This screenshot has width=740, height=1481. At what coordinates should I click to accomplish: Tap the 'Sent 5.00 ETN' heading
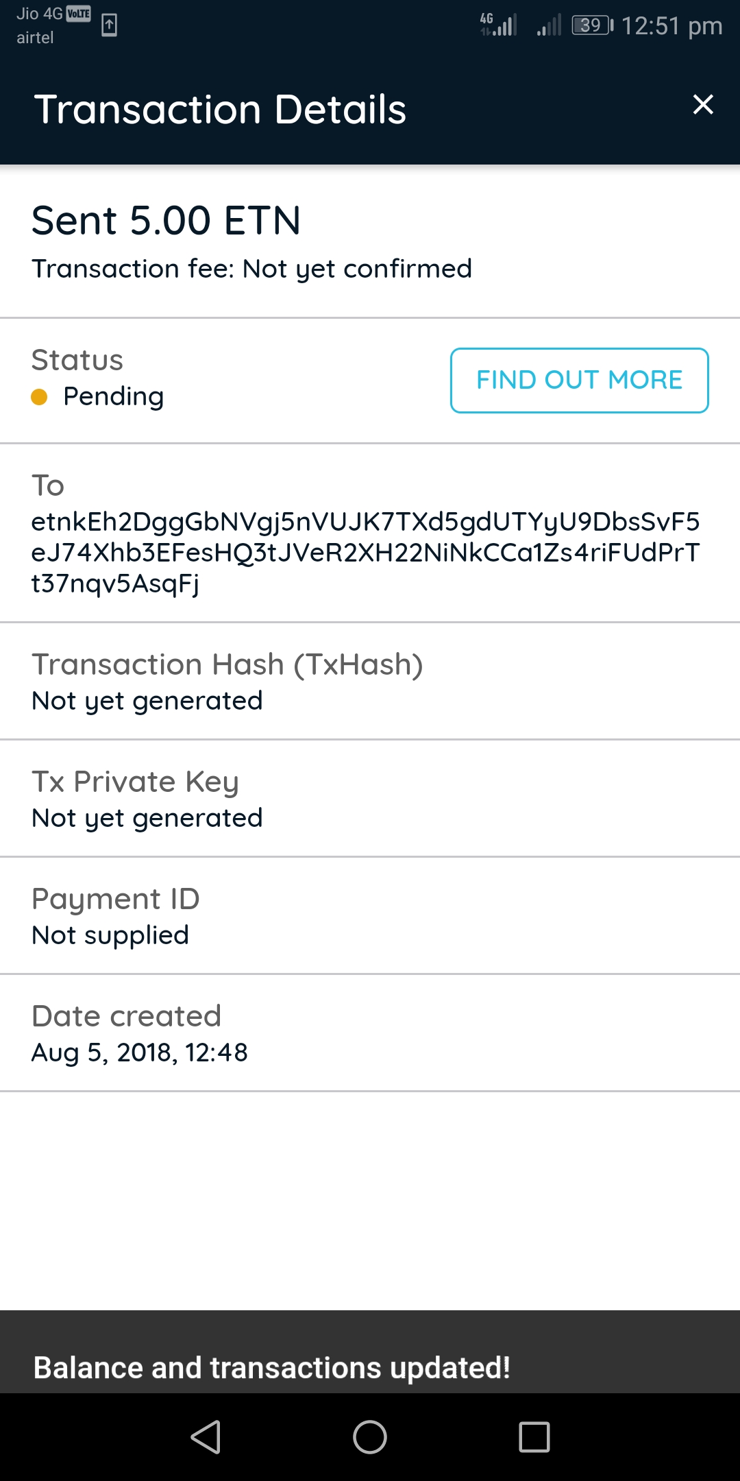(166, 221)
